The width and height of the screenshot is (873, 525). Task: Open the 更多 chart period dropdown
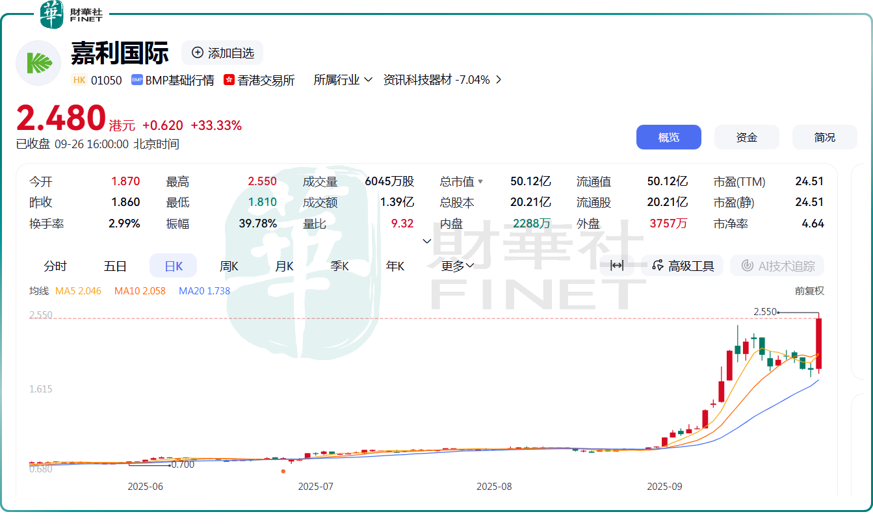click(458, 266)
